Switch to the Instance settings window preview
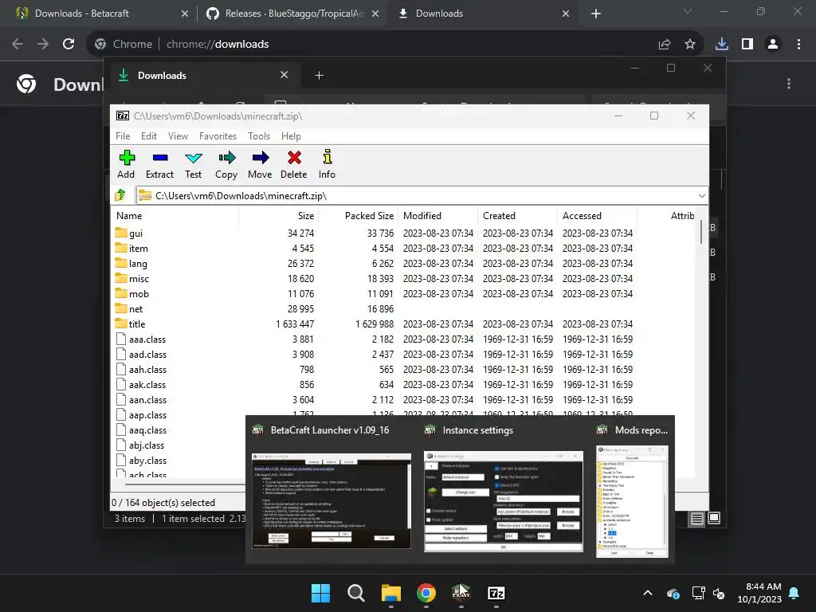 [x=504, y=489]
